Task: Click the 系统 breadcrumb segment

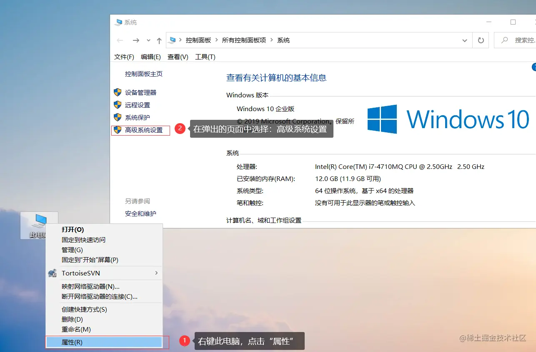Action: pyautogui.click(x=283, y=40)
